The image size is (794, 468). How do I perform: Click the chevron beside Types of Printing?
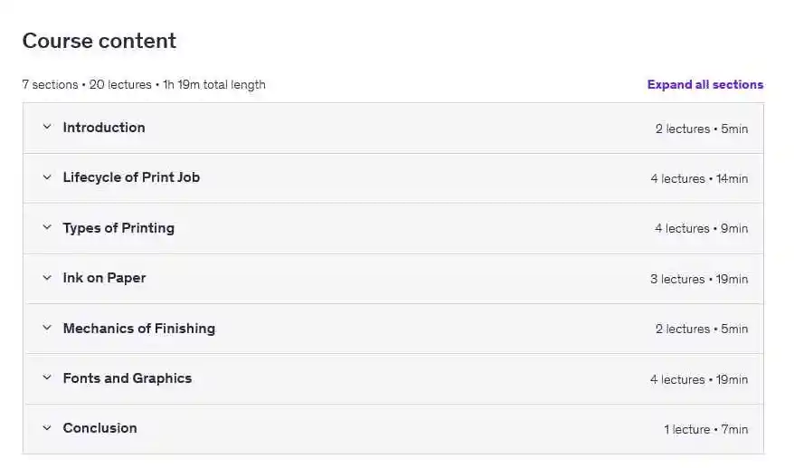click(x=47, y=228)
